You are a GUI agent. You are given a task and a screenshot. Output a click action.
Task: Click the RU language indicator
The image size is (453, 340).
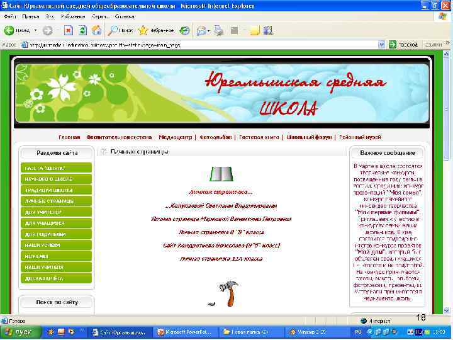pos(358,332)
